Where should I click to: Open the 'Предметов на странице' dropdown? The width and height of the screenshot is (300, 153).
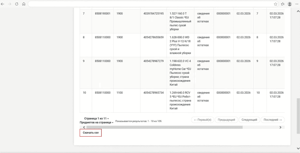96,123
